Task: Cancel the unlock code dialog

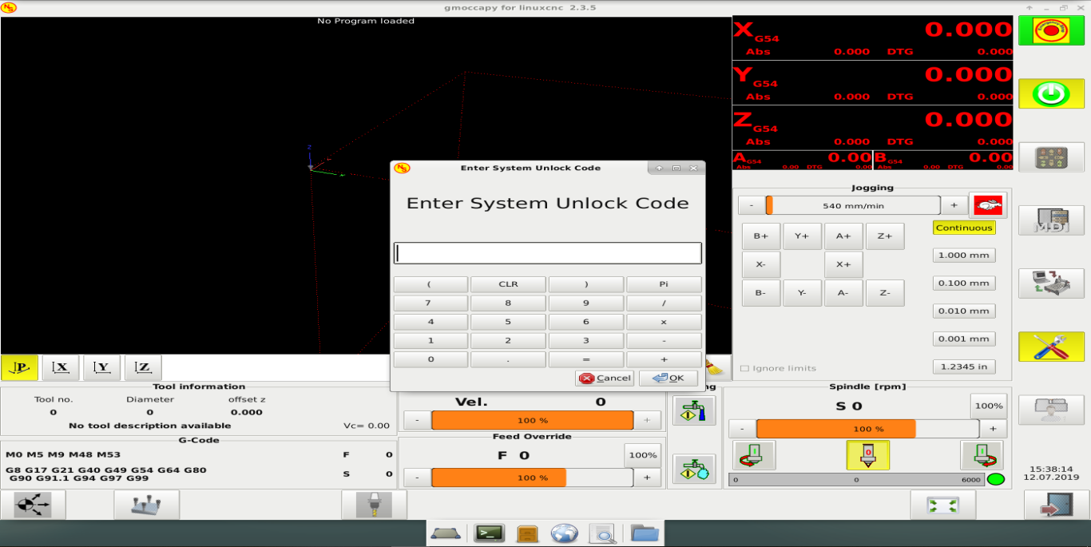Action: click(x=605, y=379)
